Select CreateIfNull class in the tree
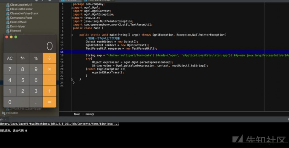Viewport: 289px width, 148px height. pyautogui.click(x=18, y=22)
